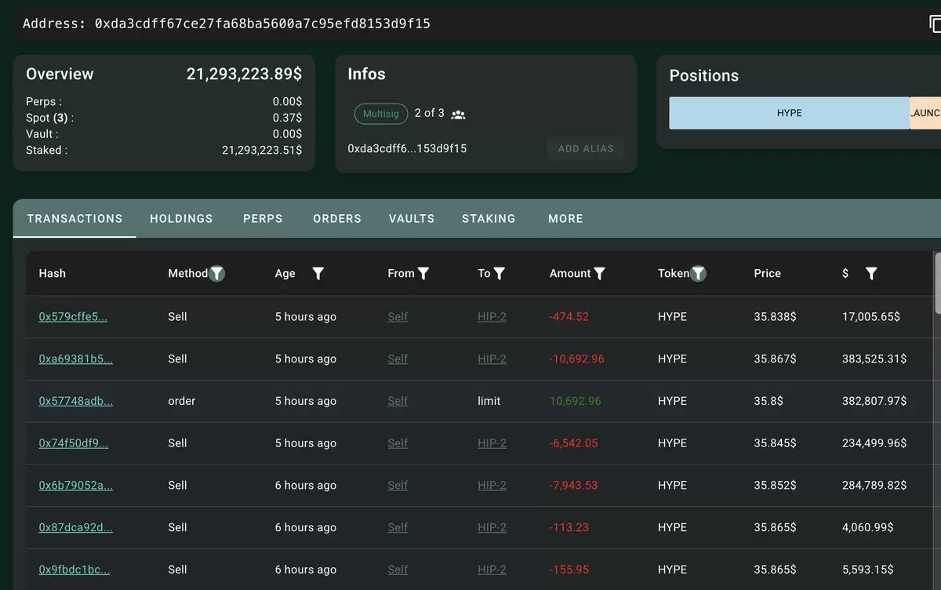Open transaction hash 0x87dca92d
Screen dimensions: 941x590
75,527
